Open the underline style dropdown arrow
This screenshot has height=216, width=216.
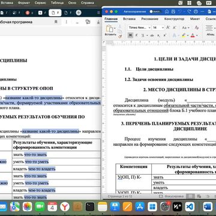[147, 35]
